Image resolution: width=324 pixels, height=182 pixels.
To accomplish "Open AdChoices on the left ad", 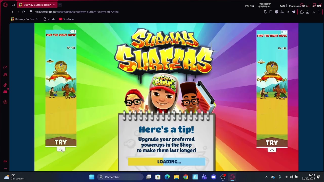I will point(71,31).
